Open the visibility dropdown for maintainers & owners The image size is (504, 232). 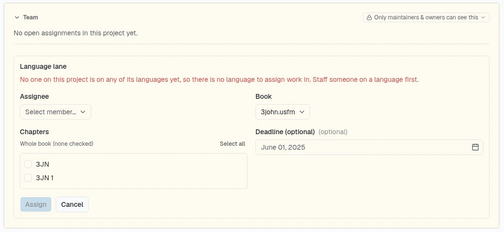tap(426, 17)
